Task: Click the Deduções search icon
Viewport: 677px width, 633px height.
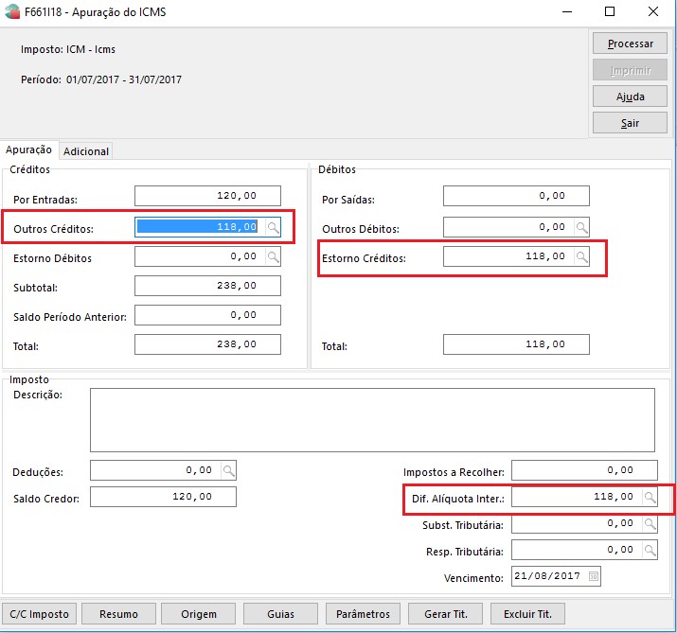Action: pos(227,469)
